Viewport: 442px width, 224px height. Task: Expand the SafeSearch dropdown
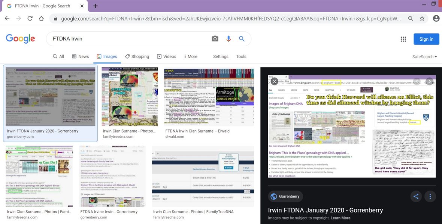[x=424, y=57]
